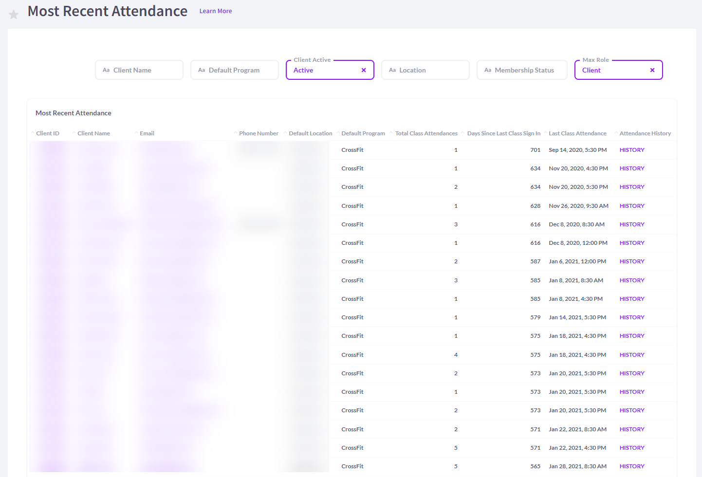
Task: Open HISTORY for Jan 22, 2021, 4:30 PM row
Action: (x=632, y=448)
